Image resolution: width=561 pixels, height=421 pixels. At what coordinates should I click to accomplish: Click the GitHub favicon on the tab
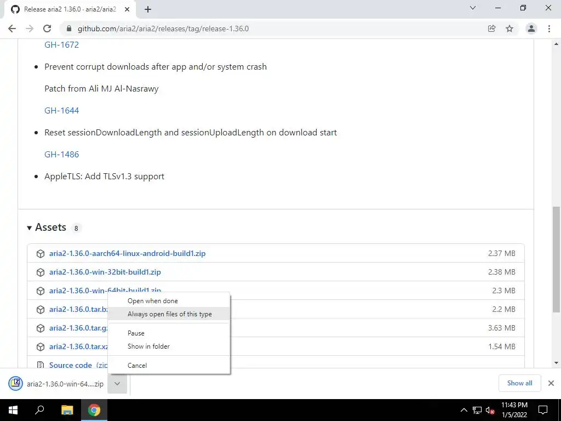(x=15, y=9)
